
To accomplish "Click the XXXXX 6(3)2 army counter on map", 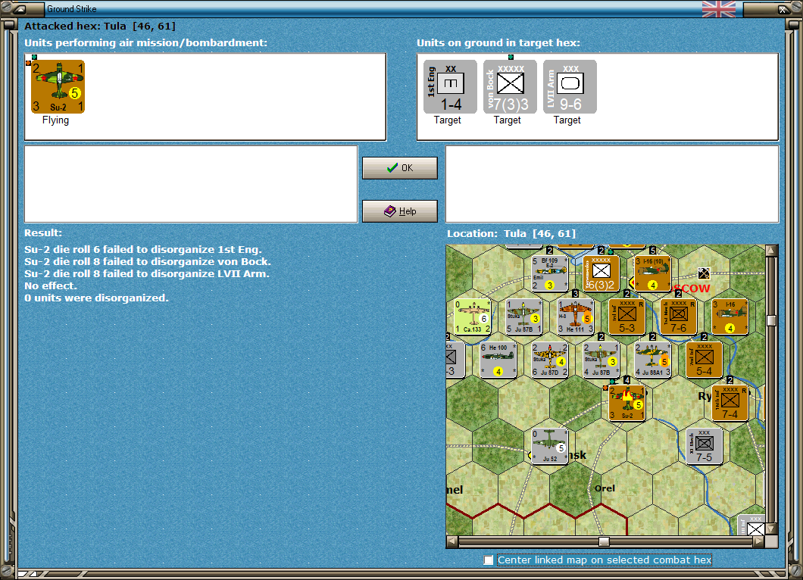I will pyautogui.click(x=601, y=273).
